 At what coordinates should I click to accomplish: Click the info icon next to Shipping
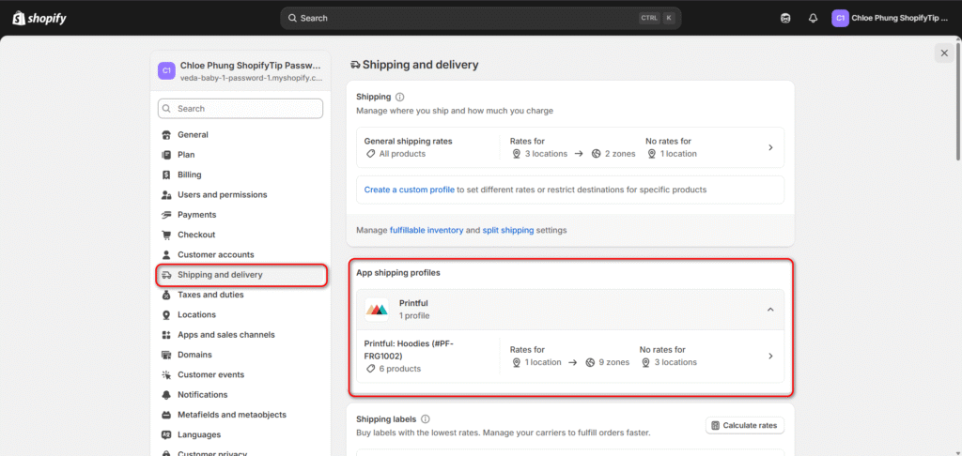click(x=400, y=97)
